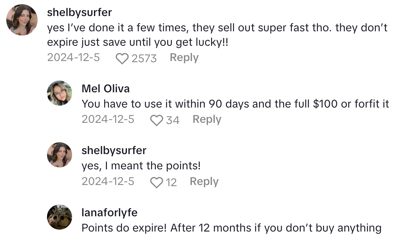Click shelbysurfer's avatar beside the points reply
Screen dimensions: 401x237
pyautogui.click(x=60, y=155)
